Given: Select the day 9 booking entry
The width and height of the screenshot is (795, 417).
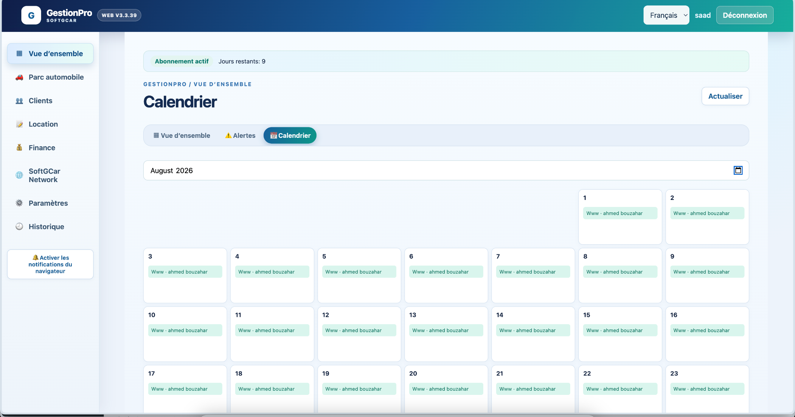Looking at the screenshot, I should tap(707, 272).
